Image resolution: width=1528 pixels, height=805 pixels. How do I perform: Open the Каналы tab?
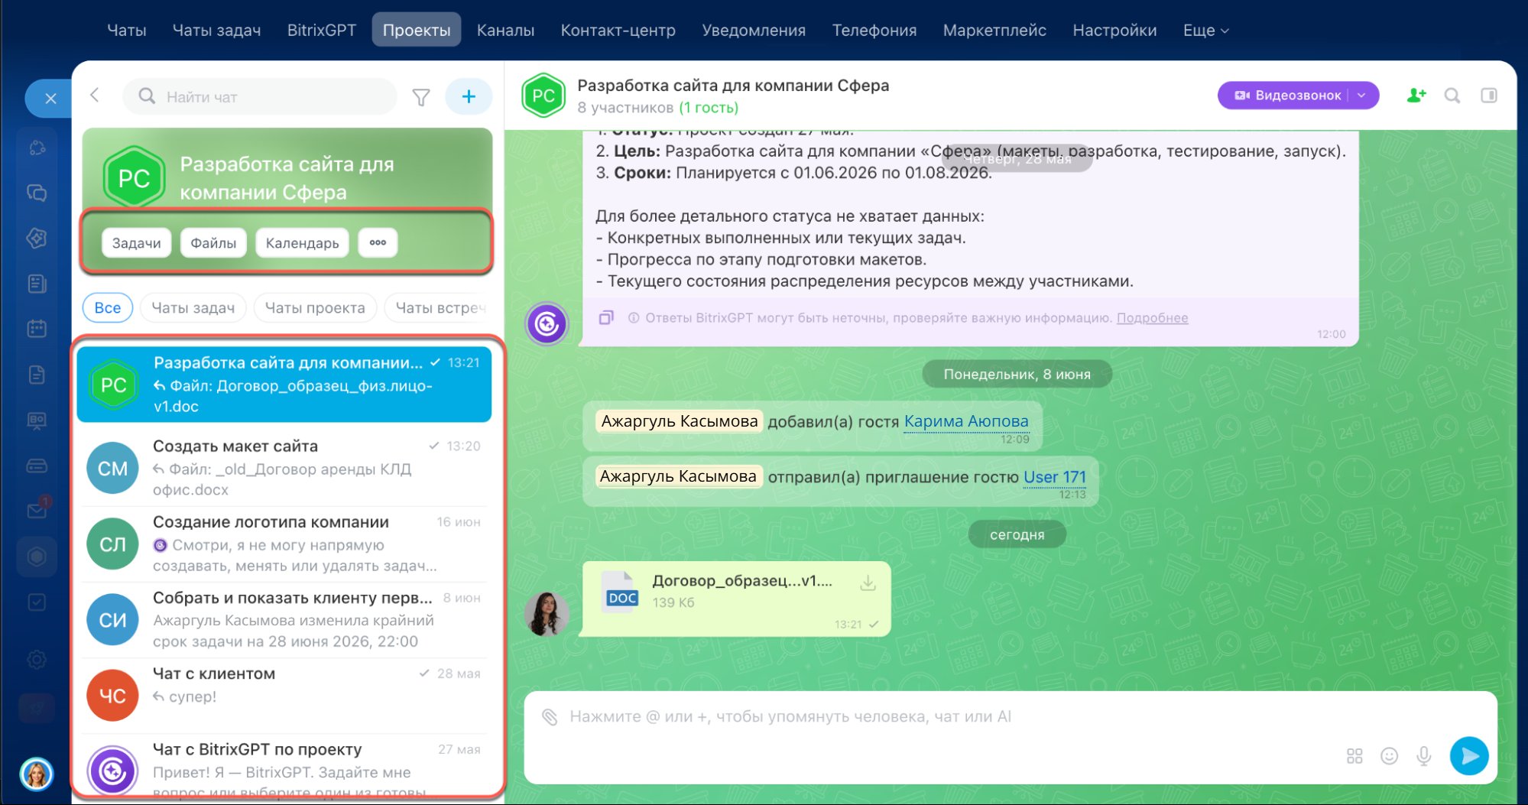505,31
